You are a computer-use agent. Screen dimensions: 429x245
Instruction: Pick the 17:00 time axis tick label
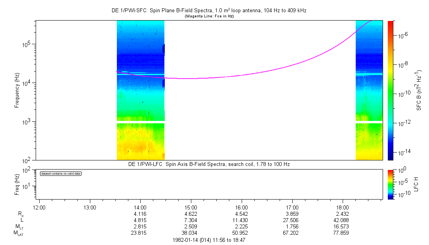pyautogui.click(x=292, y=207)
